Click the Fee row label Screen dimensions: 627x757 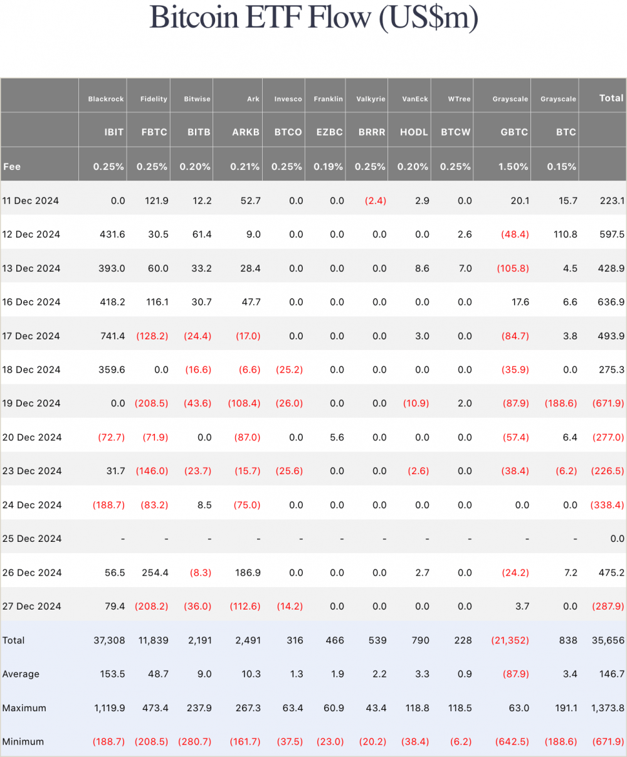click(x=12, y=167)
